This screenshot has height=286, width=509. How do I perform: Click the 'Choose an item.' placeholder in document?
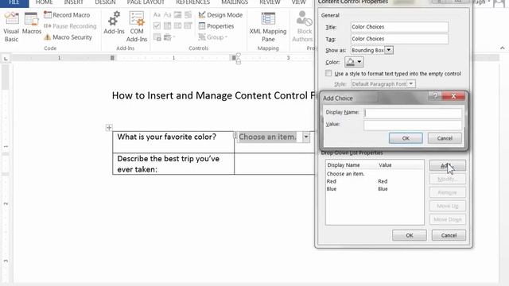click(267, 137)
